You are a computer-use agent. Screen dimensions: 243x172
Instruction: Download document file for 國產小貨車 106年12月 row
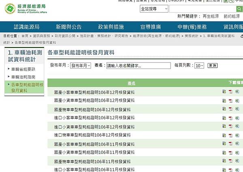click(224, 101)
